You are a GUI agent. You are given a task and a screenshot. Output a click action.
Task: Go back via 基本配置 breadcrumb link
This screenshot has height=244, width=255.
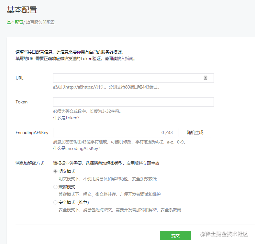click(x=15, y=22)
